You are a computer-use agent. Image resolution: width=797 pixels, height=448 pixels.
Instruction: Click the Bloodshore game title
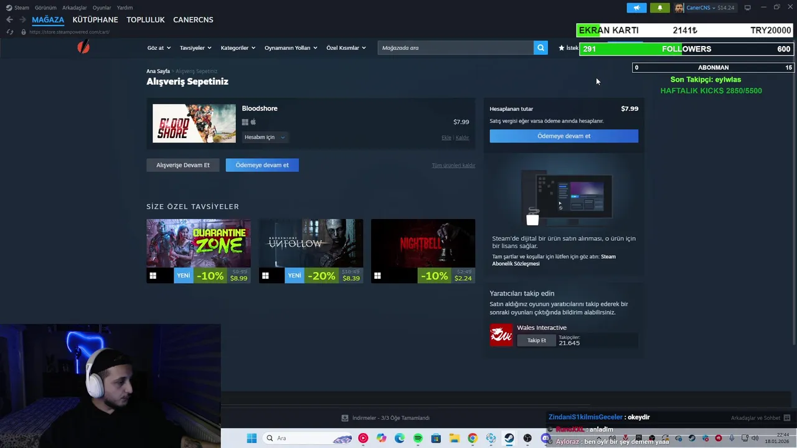260,108
